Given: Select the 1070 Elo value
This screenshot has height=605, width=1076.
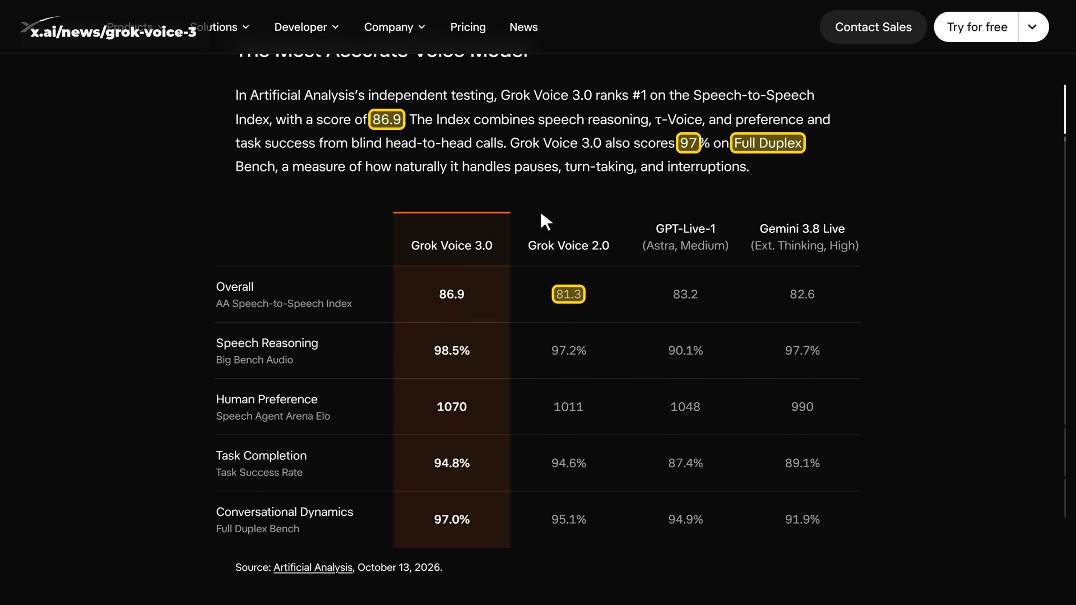Looking at the screenshot, I should coord(452,407).
